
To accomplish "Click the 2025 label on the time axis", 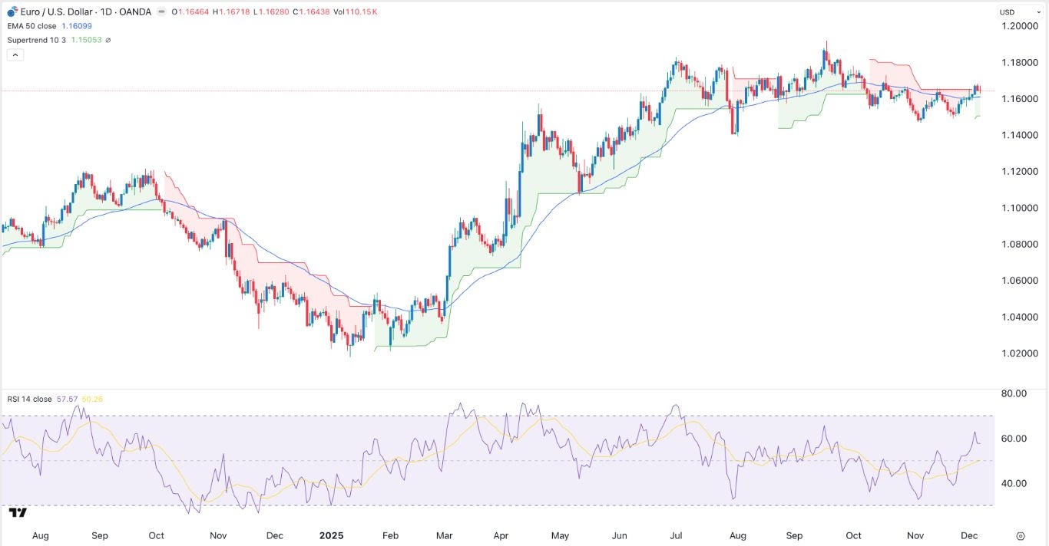I will [332, 535].
